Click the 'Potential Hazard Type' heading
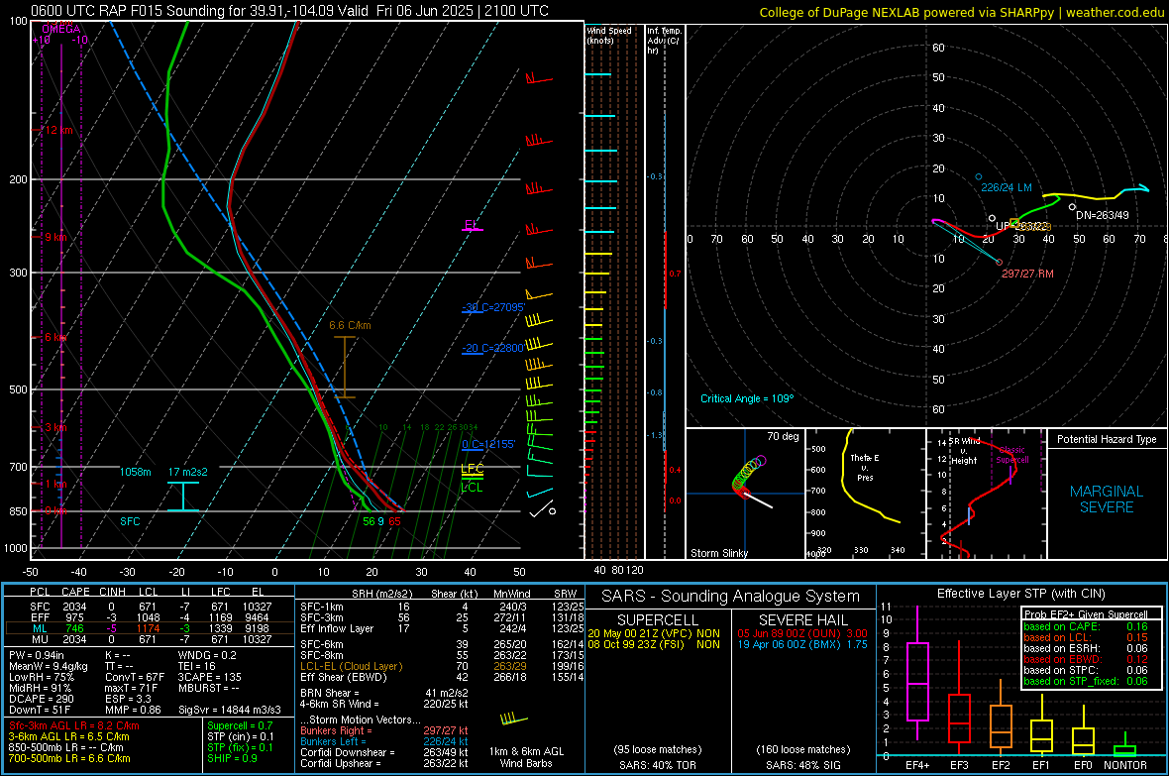Viewport: 1169px width, 776px height. 1107,439
